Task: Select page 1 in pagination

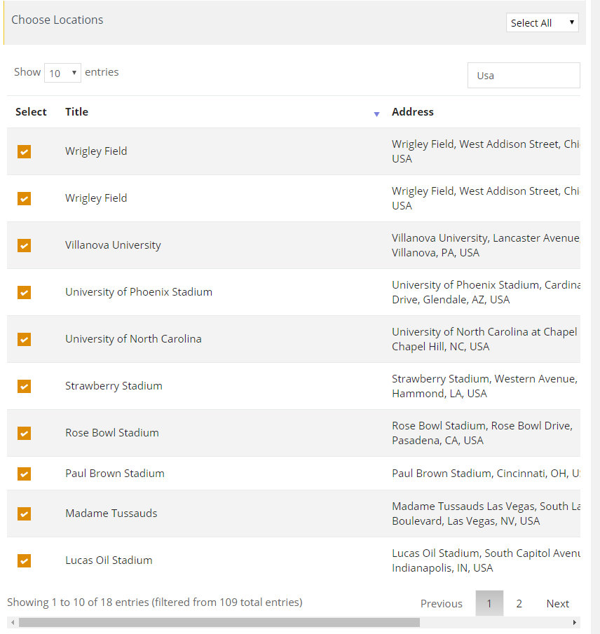Action: click(x=489, y=603)
